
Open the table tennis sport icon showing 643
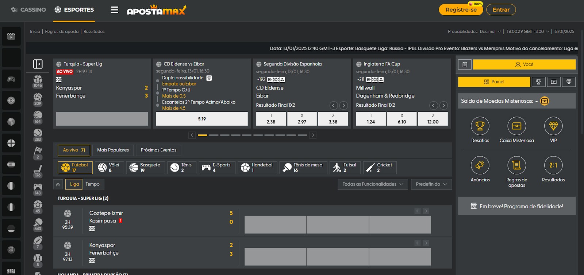[38, 224]
